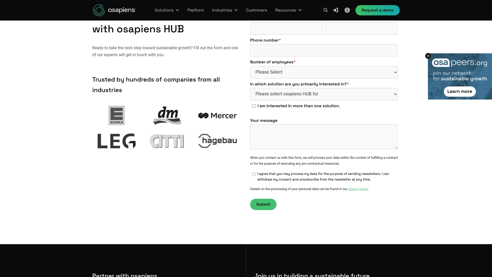
Task: Open the Platform page
Action: point(196,10)
